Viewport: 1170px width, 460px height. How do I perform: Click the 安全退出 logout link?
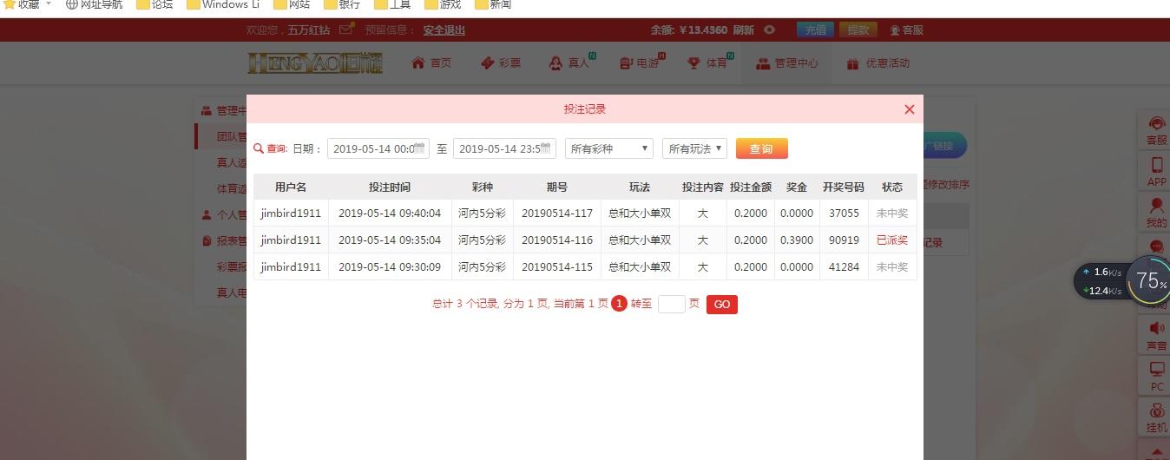click(444, 30)
